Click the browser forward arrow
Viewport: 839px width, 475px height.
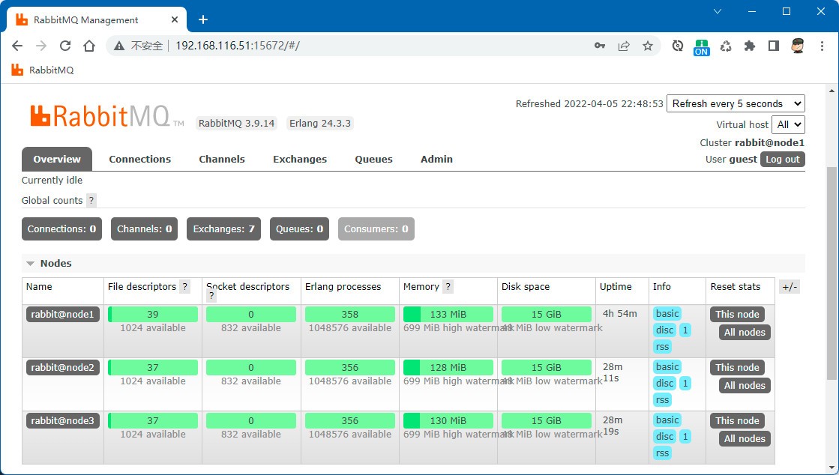click(x=41, y=46)
